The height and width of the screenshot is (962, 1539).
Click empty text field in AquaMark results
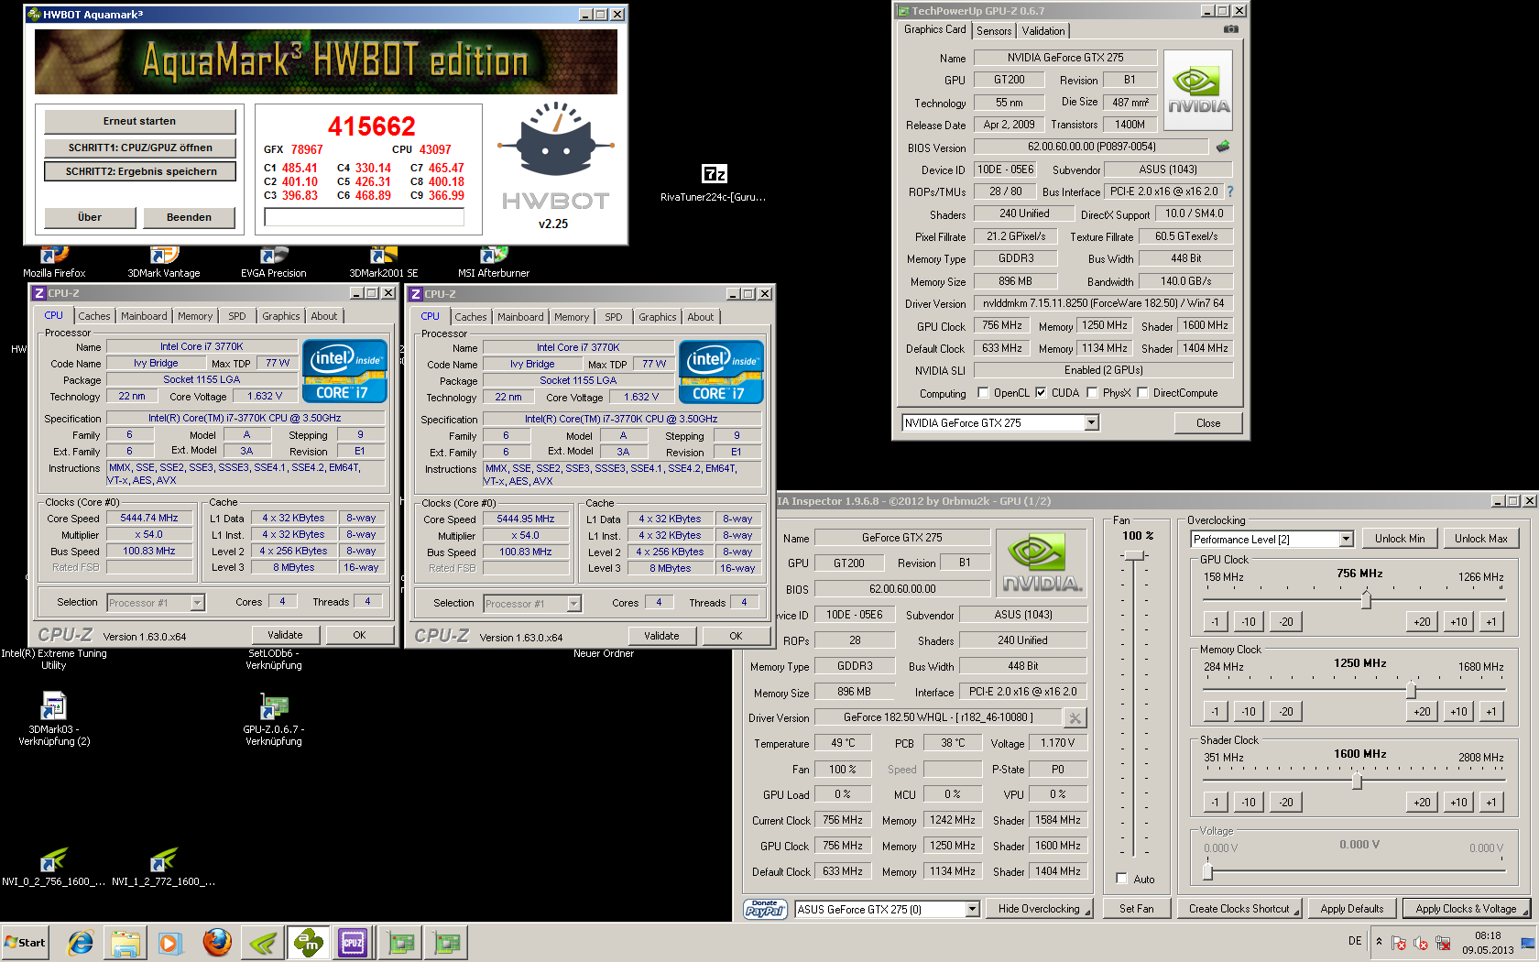(x=365, y=216)
